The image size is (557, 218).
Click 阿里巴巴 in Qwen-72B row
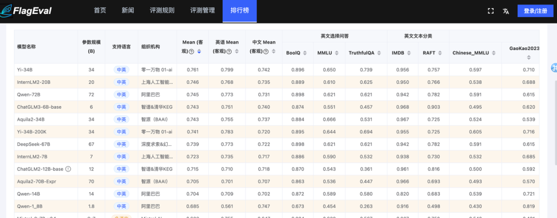coord(151,94)
